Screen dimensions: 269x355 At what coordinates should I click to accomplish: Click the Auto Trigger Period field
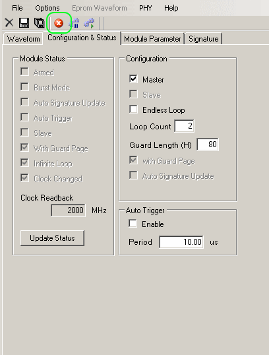(x=181, y=242)
